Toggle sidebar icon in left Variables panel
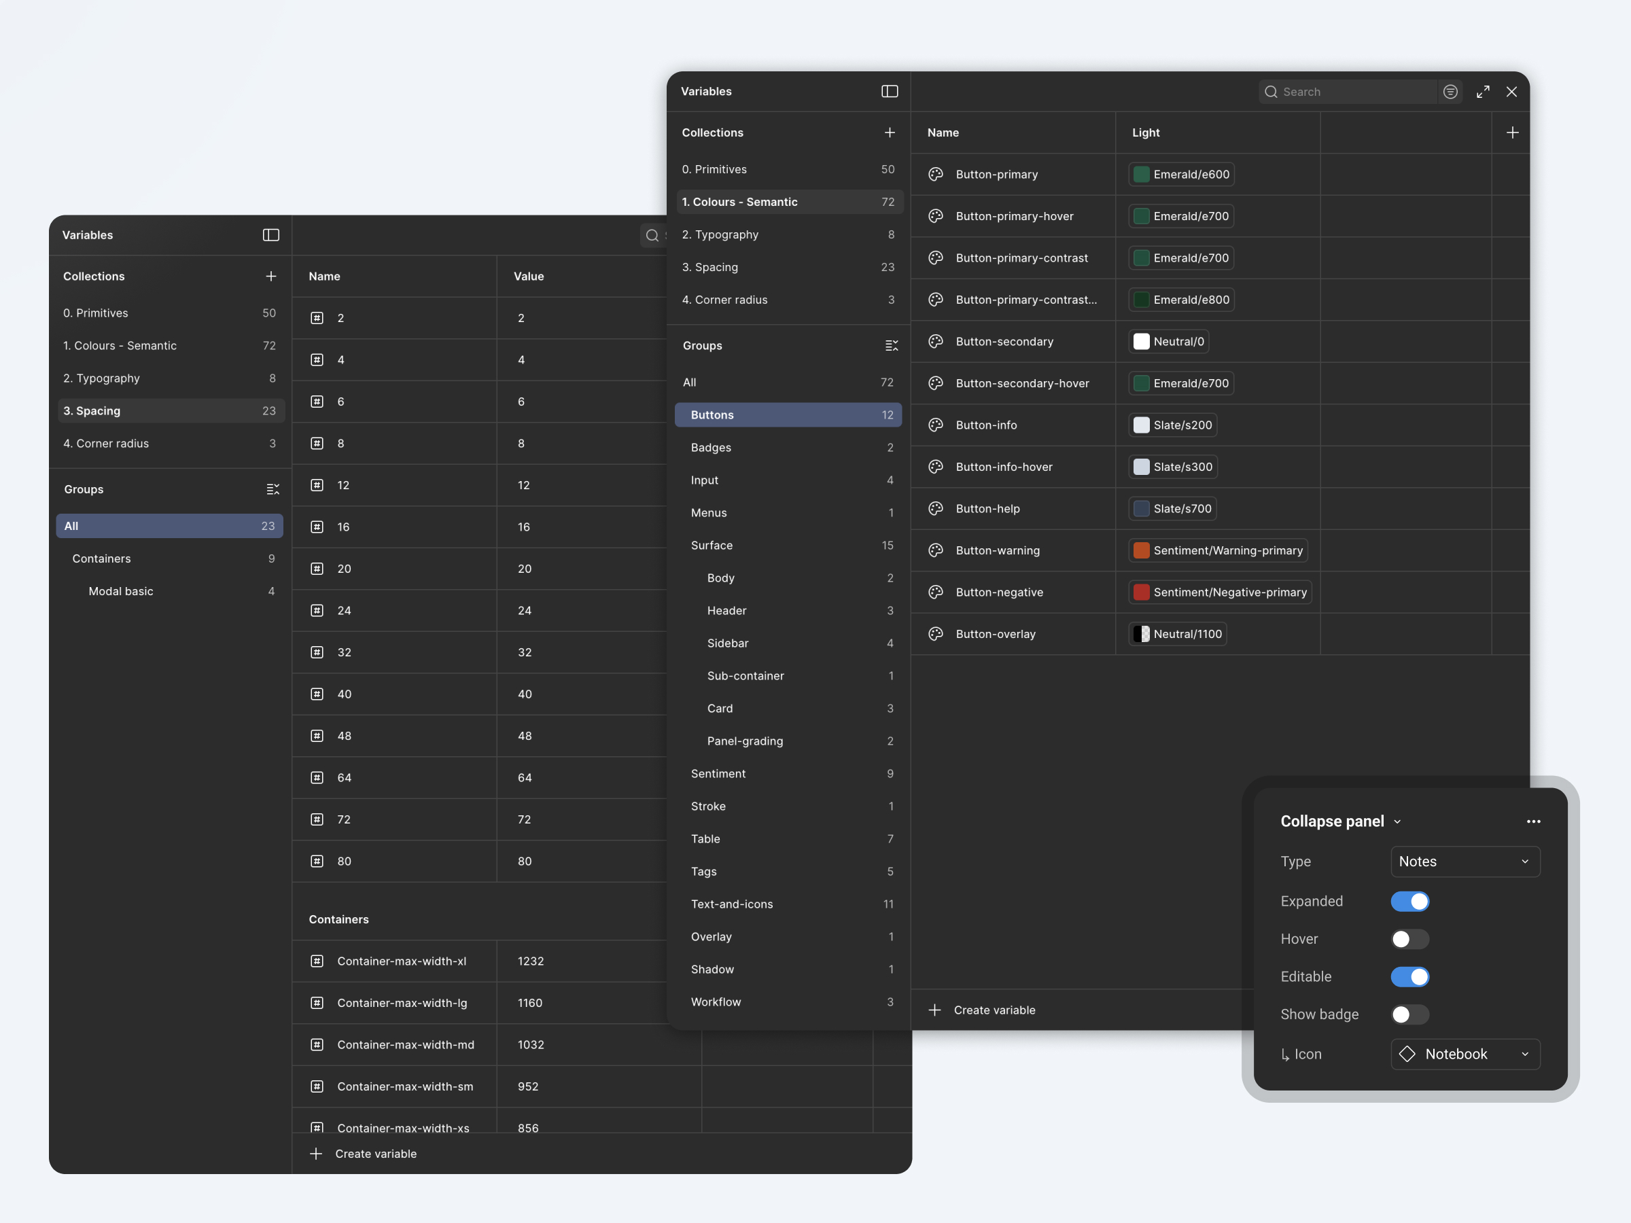The image size is (1631, 1223). click(x=270, y=235)
